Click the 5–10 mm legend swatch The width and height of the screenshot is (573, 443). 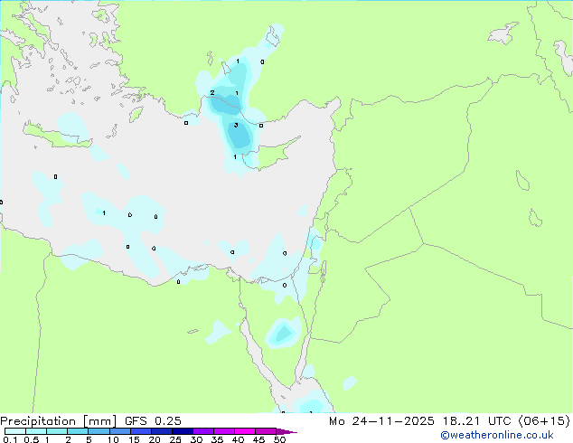[99, 431]
